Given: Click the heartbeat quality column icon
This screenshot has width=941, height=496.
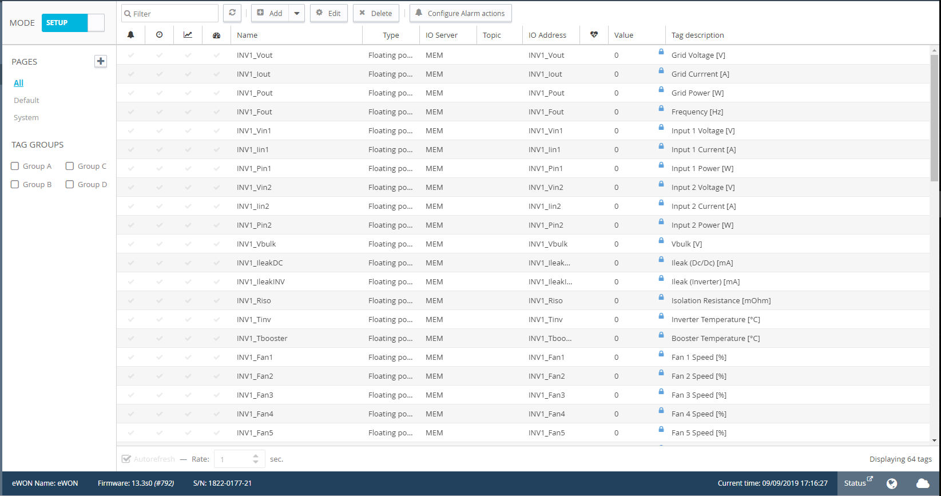Looking at the screenshot, I should coord(594,35).
